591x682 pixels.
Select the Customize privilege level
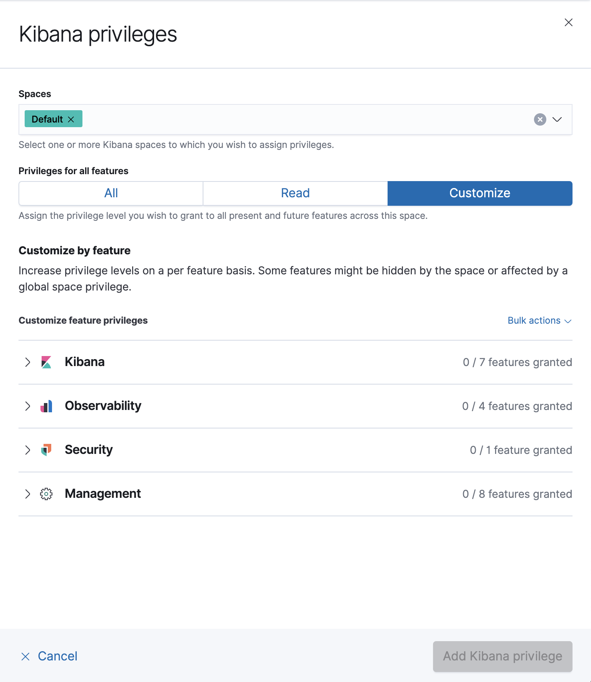480,193
